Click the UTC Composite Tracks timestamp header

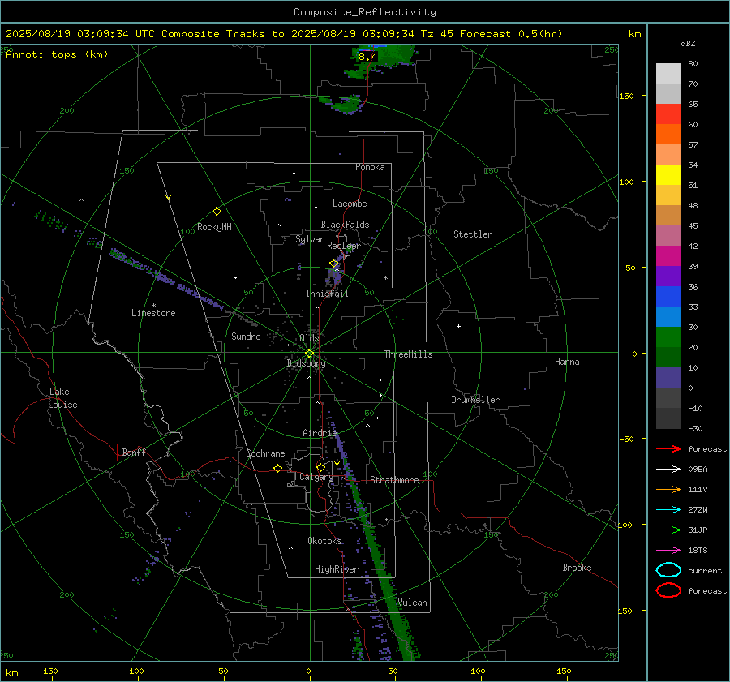(284, 34)
